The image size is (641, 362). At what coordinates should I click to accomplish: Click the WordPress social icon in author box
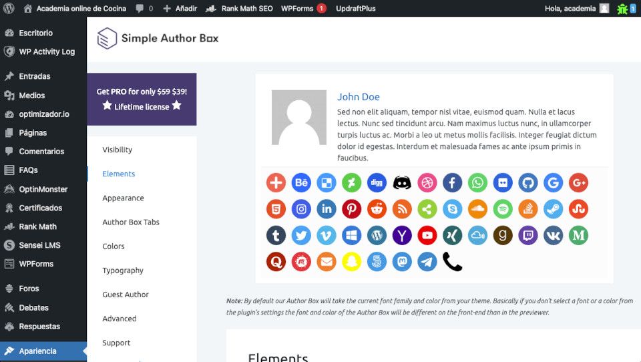pyautogui.click(x=377, y=235)
